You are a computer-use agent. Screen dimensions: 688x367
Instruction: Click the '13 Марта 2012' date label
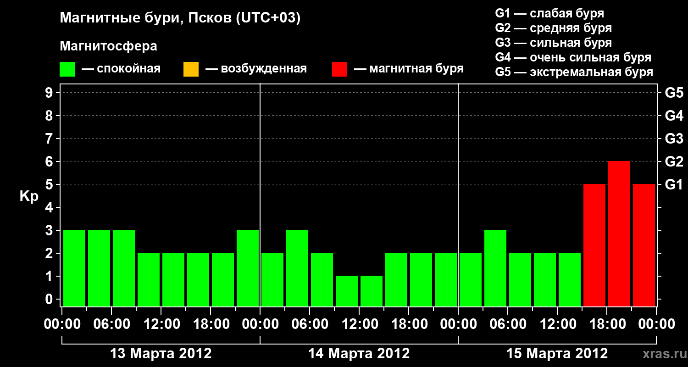coord(161,354)
